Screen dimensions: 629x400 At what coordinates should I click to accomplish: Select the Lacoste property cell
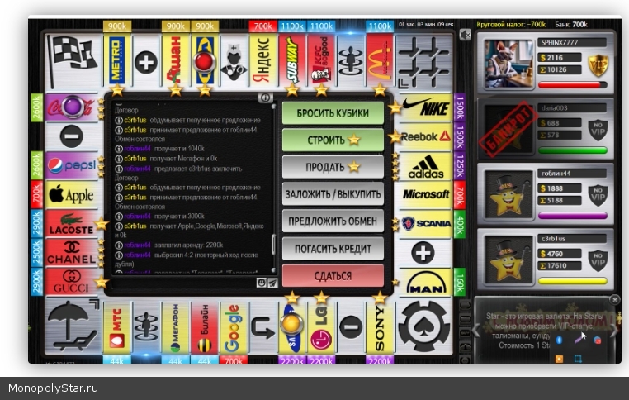(72, 224)
